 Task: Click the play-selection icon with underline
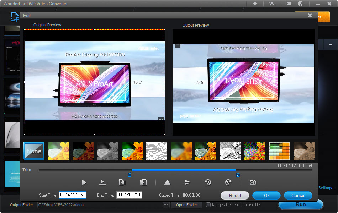(x=102, y=182)
